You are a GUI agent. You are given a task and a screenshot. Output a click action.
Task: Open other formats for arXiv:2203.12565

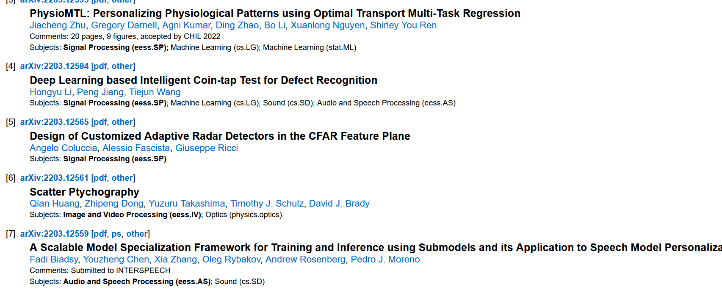pyautogui.click(x=122, y=122)
